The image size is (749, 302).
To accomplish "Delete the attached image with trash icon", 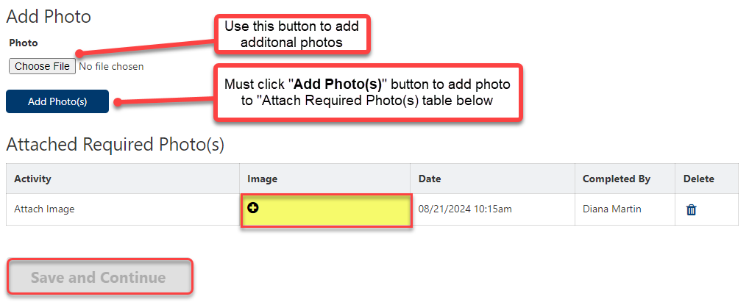I will click(x=691, y=209).
